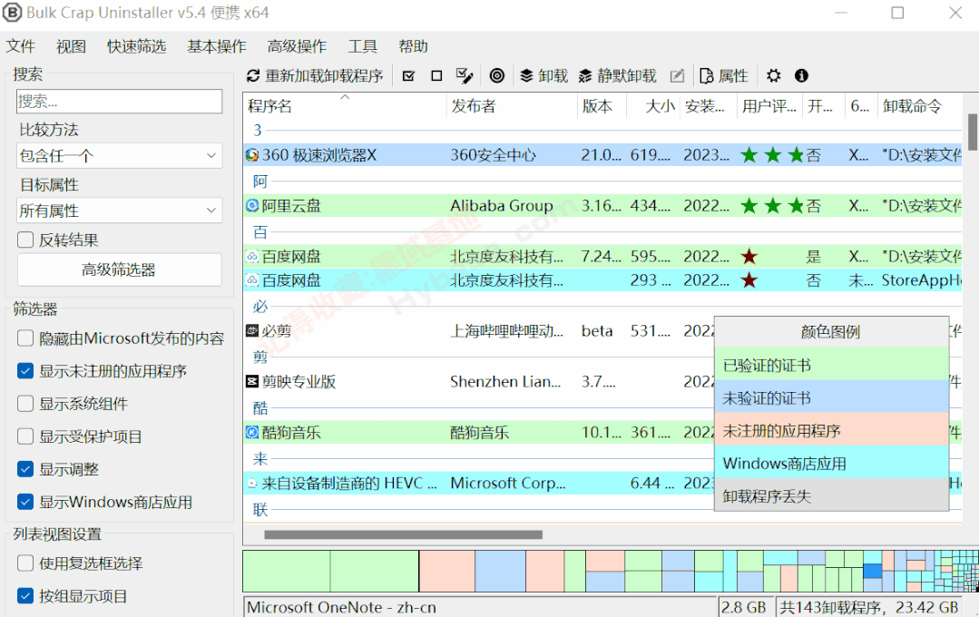
Task: Open about info circle icon
Action: point(801,76)
